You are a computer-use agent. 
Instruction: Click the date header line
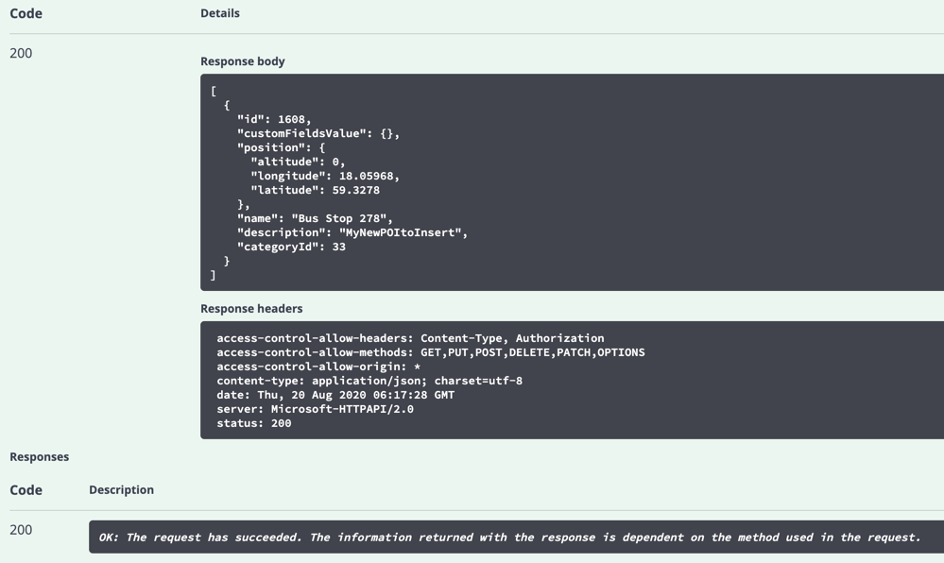pos(335,395)
